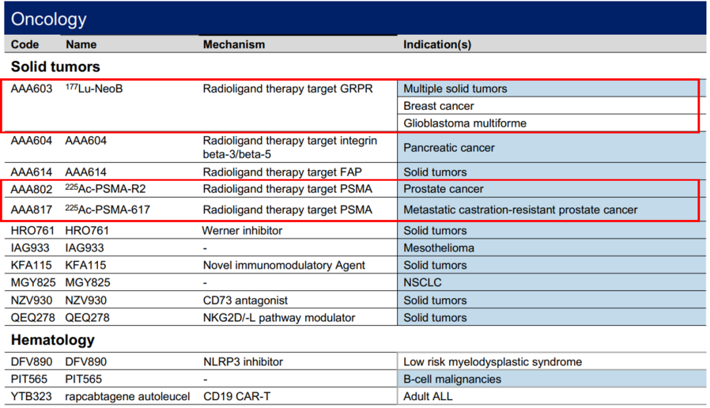
Task: Select Low risk myelodysplastic syndrome cell
Action: pyautogui.click(x=492, y=362)
